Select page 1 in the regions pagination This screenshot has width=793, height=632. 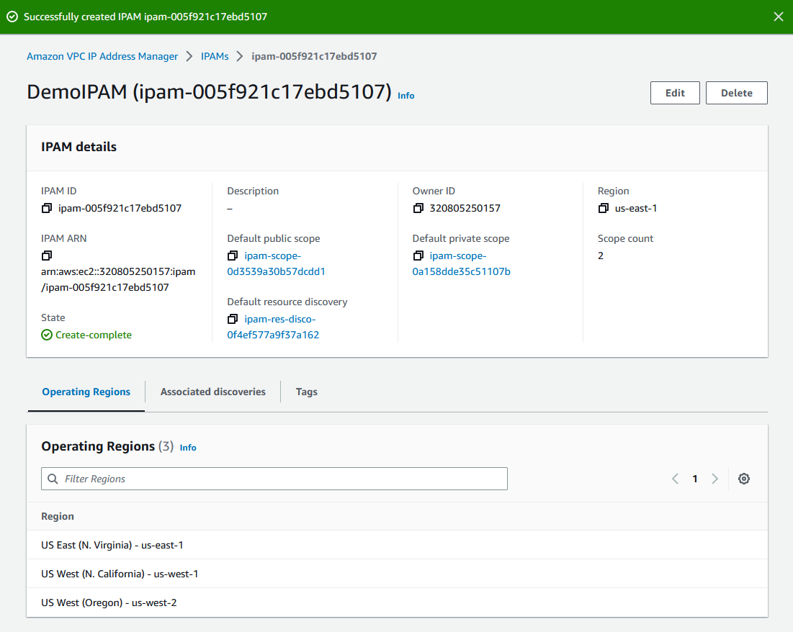(x=694, y=478)
